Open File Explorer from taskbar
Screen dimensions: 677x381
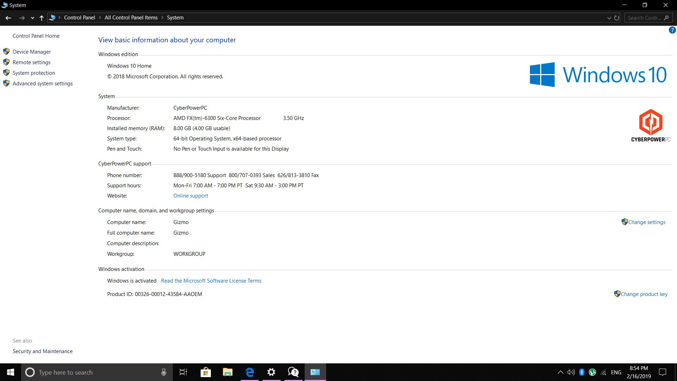point(227,372)
